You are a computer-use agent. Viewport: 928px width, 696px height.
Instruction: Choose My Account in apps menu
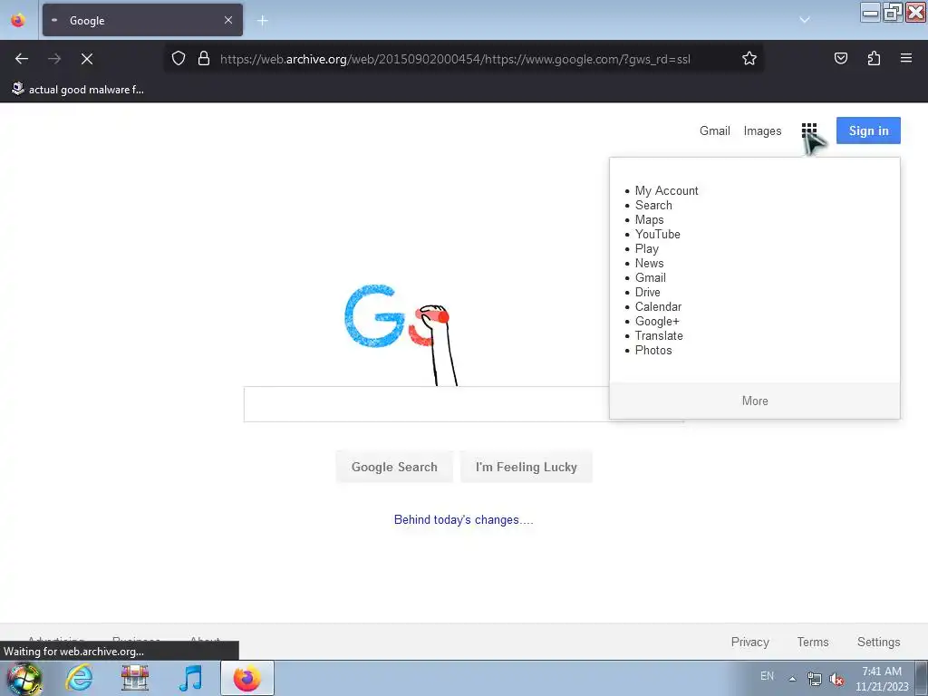(x=666, y=190)
